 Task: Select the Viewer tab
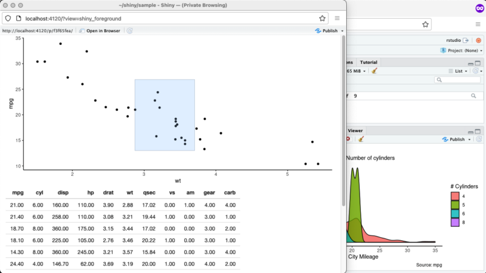tap(355, 130)
